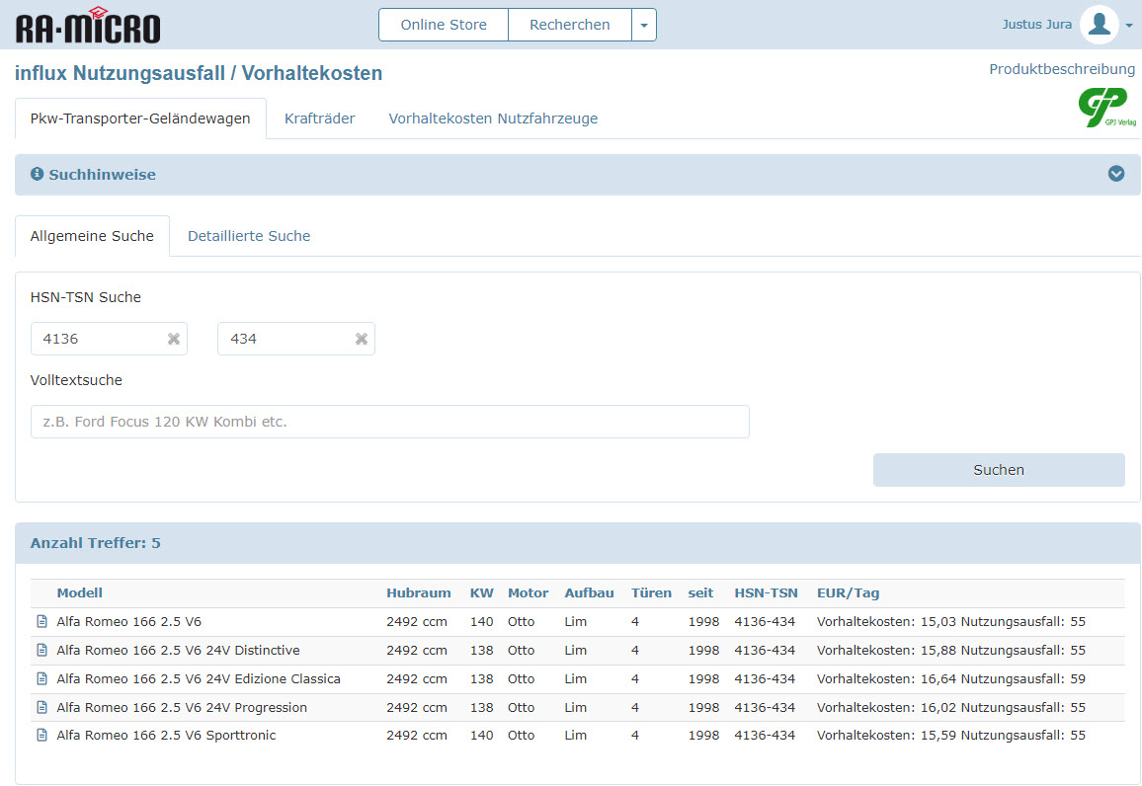1142x786 pixels.
Task: Open document icon for 24V Progression row
Action: [x=41, y=707]
